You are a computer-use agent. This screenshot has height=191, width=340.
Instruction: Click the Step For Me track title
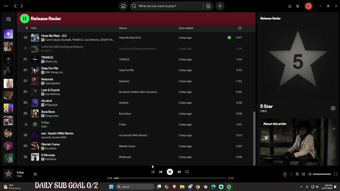49,68
